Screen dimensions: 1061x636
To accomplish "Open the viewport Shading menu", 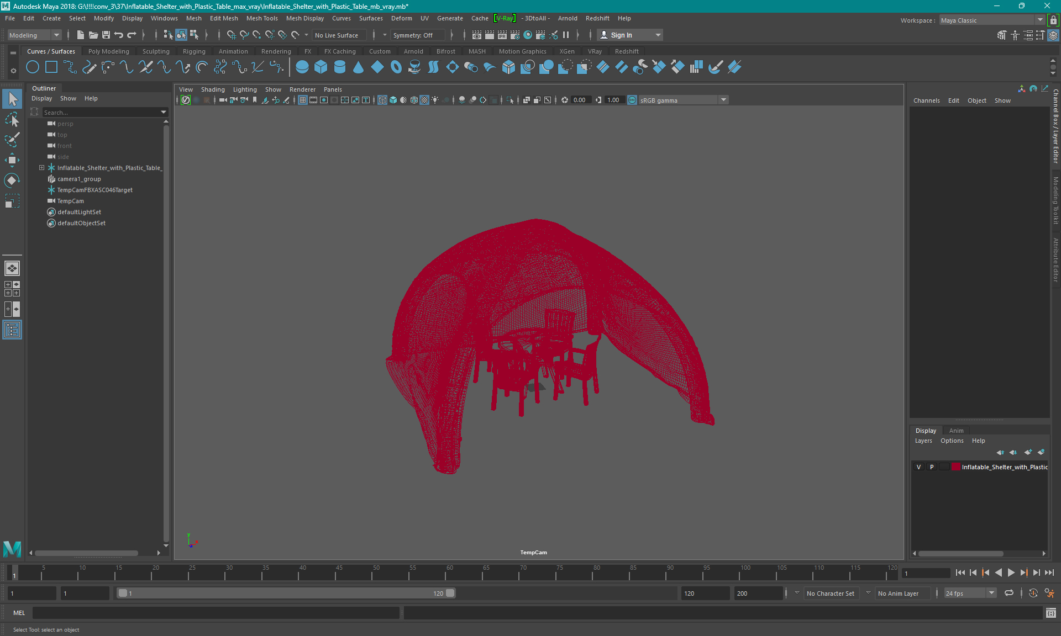I will pos(213,89).
